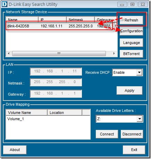
Task: Expand the Receive DHCP dropdown
Action: (x=139, y=72)
